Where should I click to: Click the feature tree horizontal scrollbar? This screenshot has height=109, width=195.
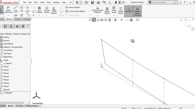point(12,103)
